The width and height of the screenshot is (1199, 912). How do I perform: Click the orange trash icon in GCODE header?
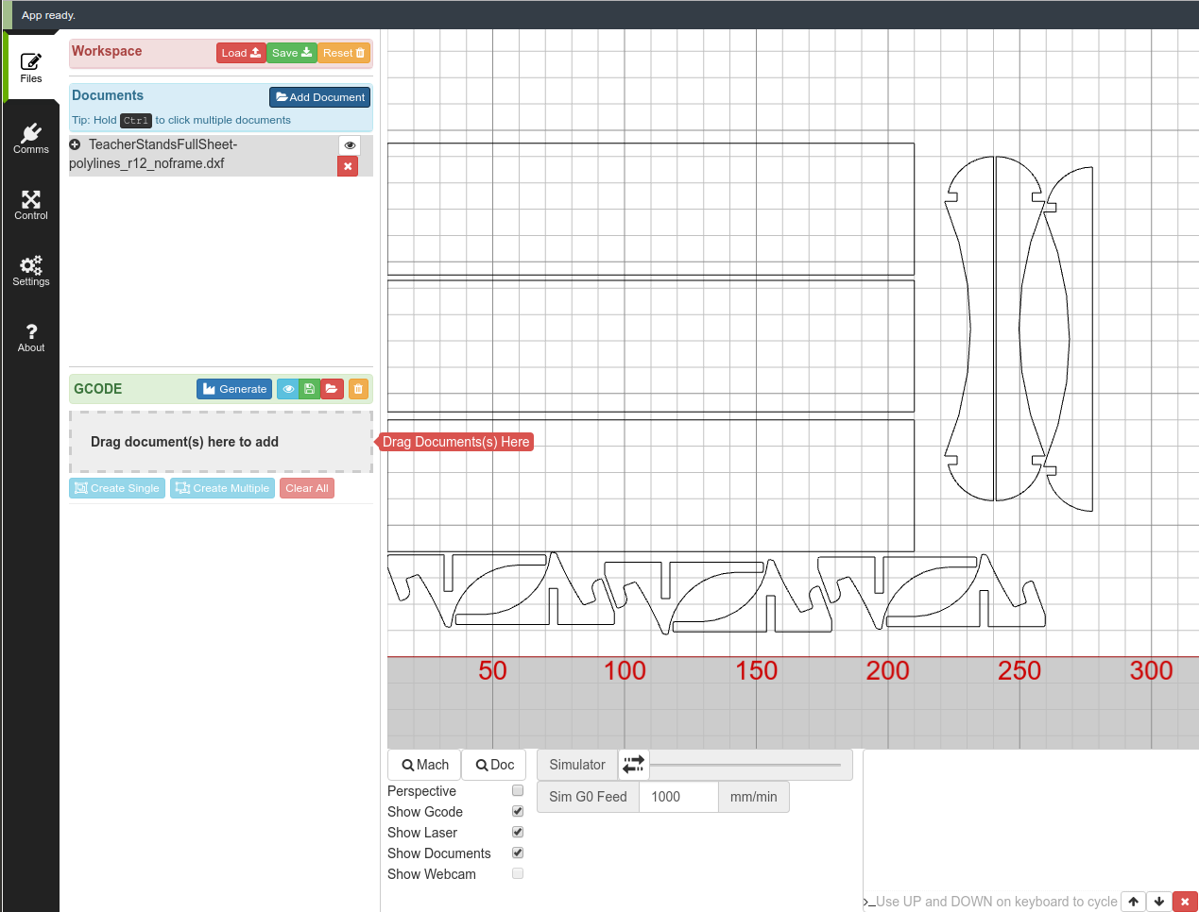tap(358, 389)
